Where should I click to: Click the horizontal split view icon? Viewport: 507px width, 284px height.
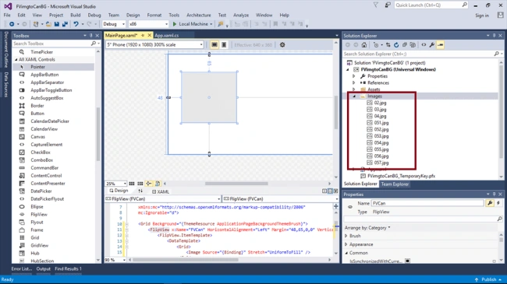tap(330, 191)
